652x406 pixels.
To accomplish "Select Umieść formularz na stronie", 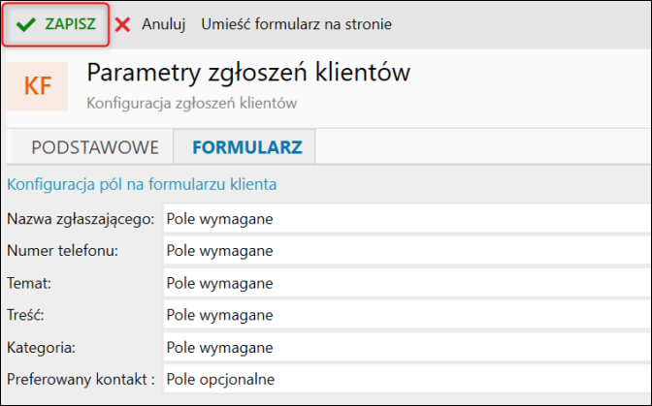I will (x=297, y=24).
